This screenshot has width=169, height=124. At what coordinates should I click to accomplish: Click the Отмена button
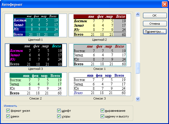click(155, 24)
